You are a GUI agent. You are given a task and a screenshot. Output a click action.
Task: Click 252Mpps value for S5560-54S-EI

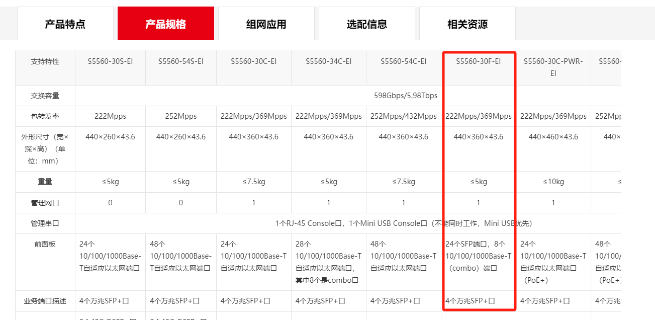point(181,116)
